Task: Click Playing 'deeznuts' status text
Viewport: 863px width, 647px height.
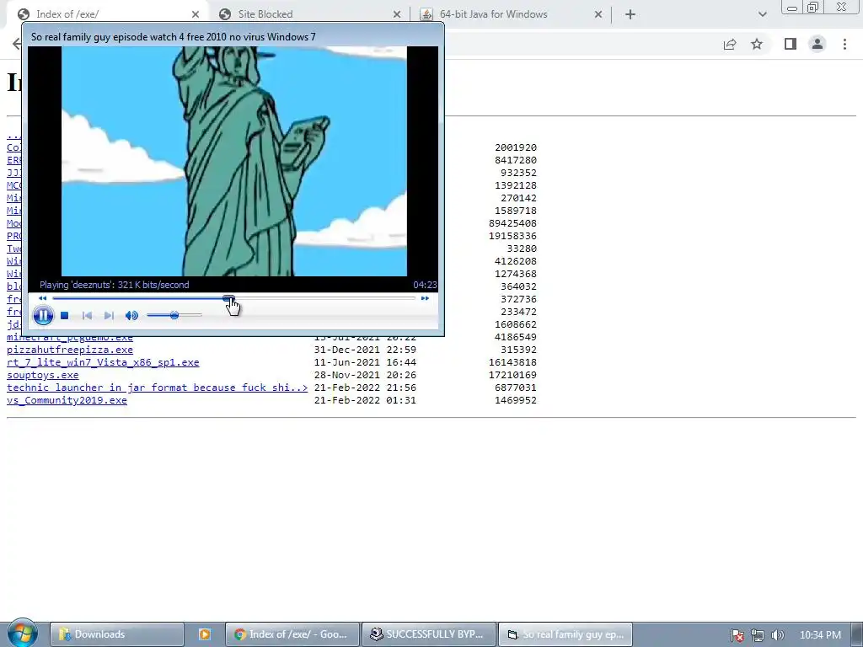Action: 115,285
